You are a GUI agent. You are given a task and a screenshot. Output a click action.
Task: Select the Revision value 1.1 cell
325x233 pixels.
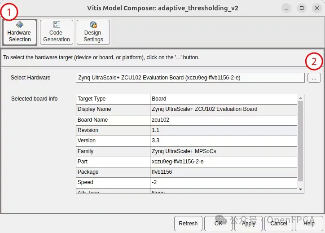[224, 130]
